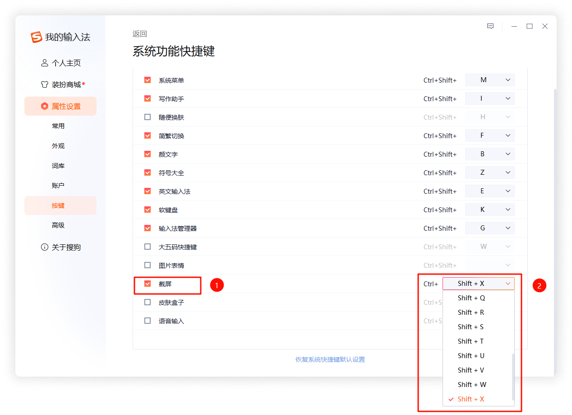Uncheck the 简繁切换 checkbox
The height and width of the screenshot is (415, 572).
point(148,135)
